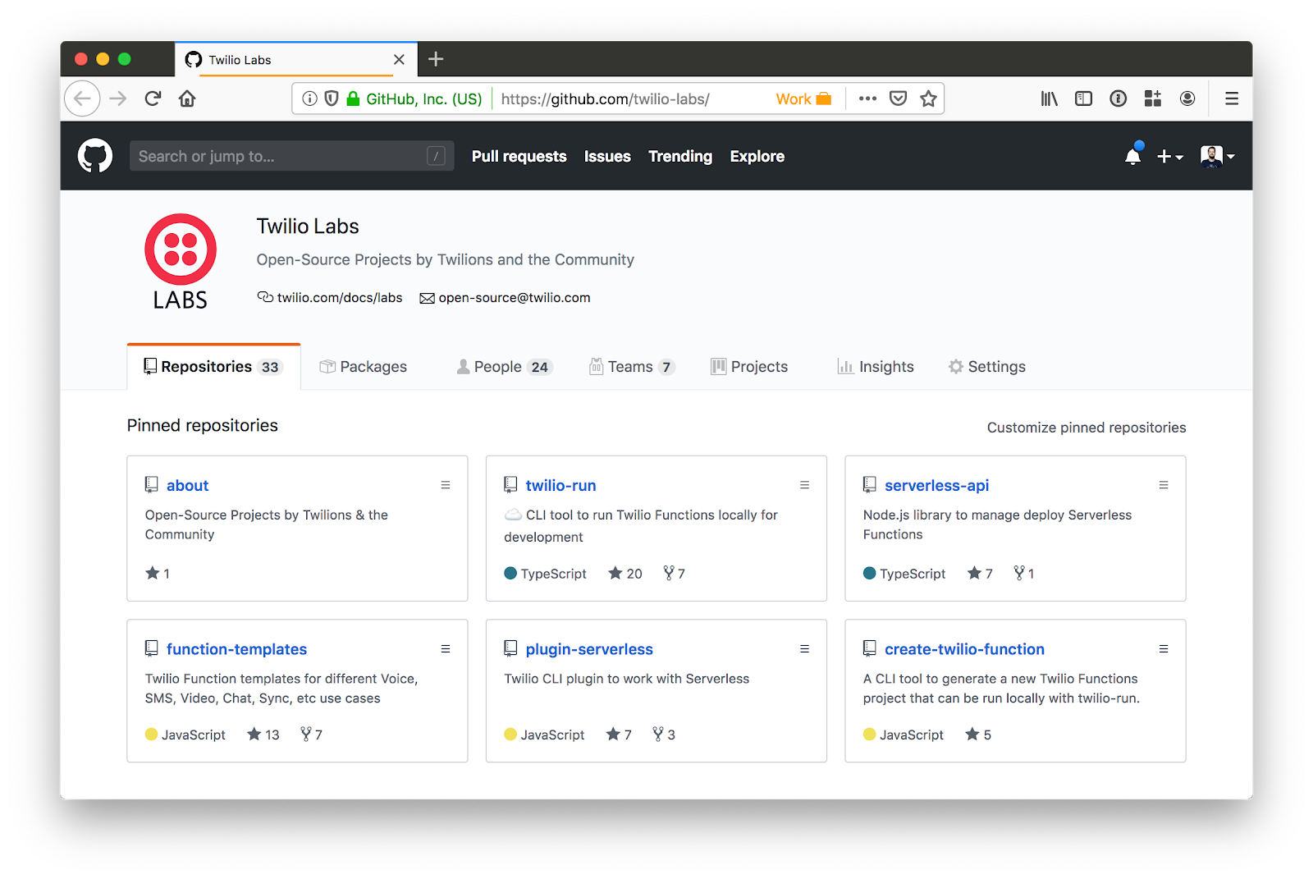
Task: Open the Firefox hamburger menu
Action: point(1232,98)
